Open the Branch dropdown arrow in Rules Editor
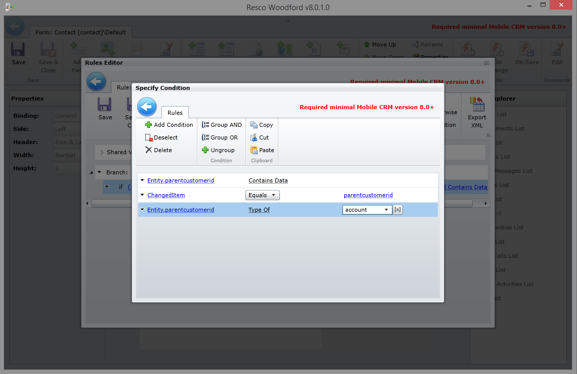 coord(99,172)
